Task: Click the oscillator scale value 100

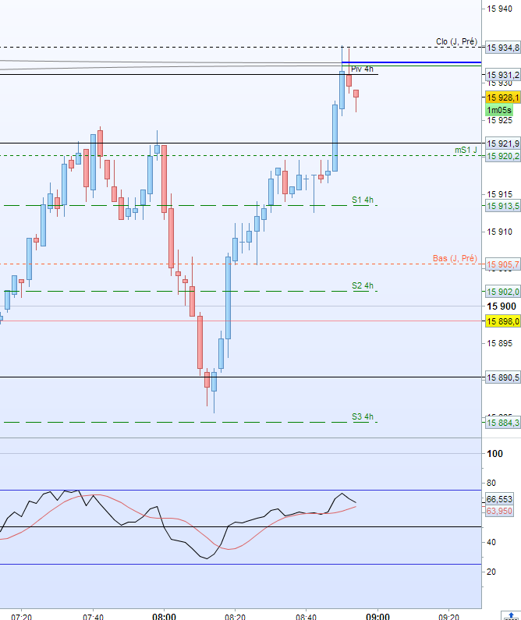Action: (494, 454)
